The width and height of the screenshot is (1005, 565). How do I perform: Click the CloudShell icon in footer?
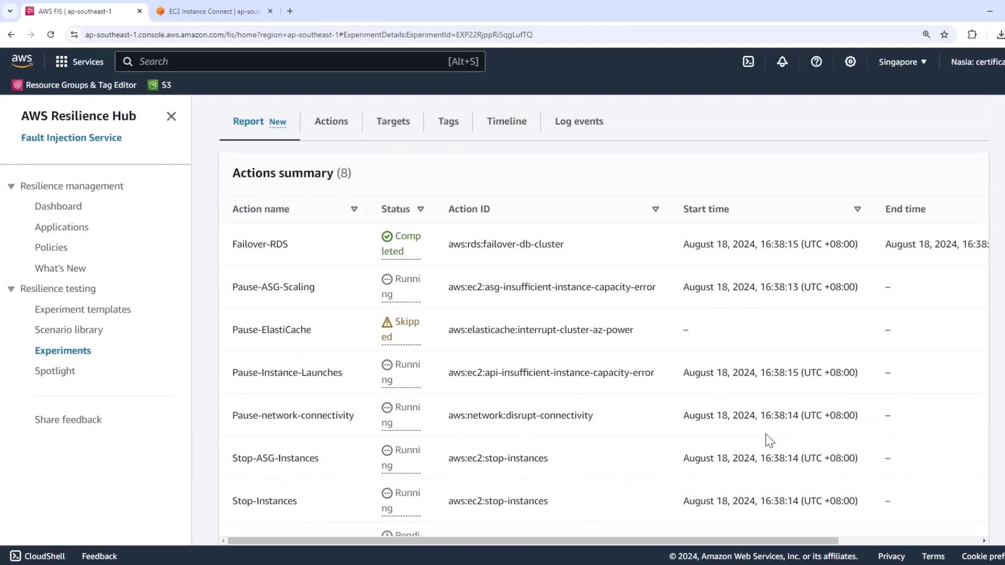tap(16, 556)
